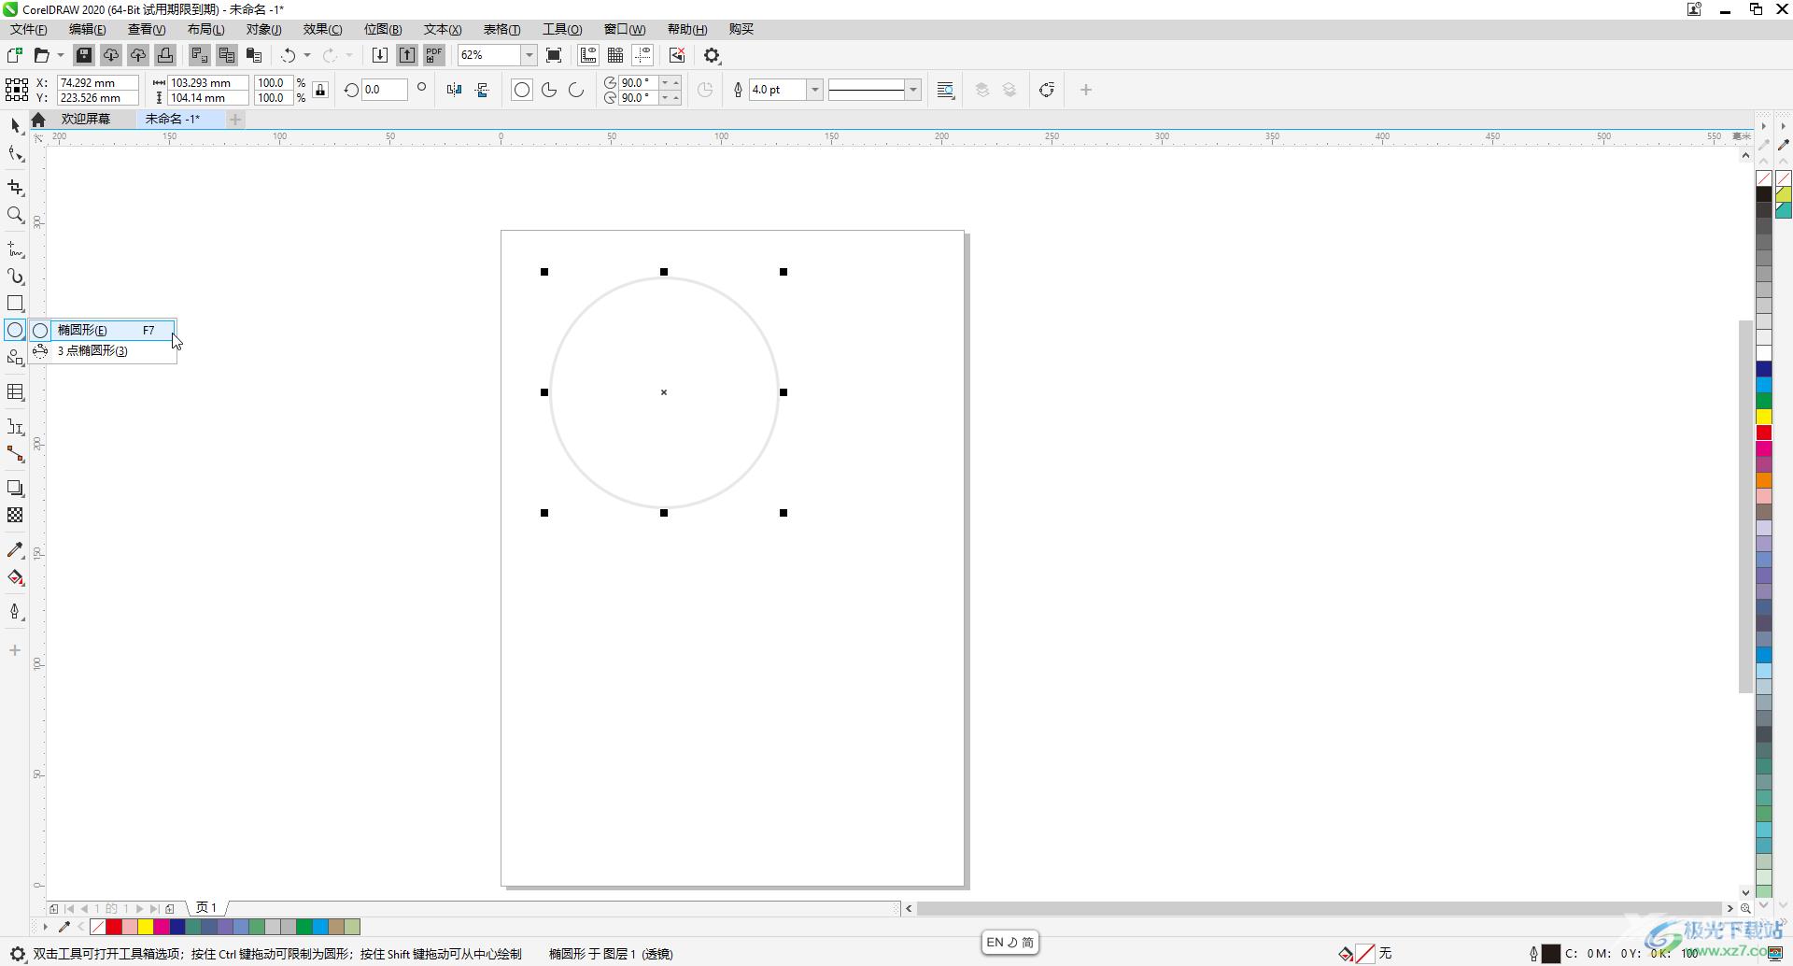The height and width of the screenshot is (966, 1793).
Task: Click the rotation angle input field
Action: [385, 90]
